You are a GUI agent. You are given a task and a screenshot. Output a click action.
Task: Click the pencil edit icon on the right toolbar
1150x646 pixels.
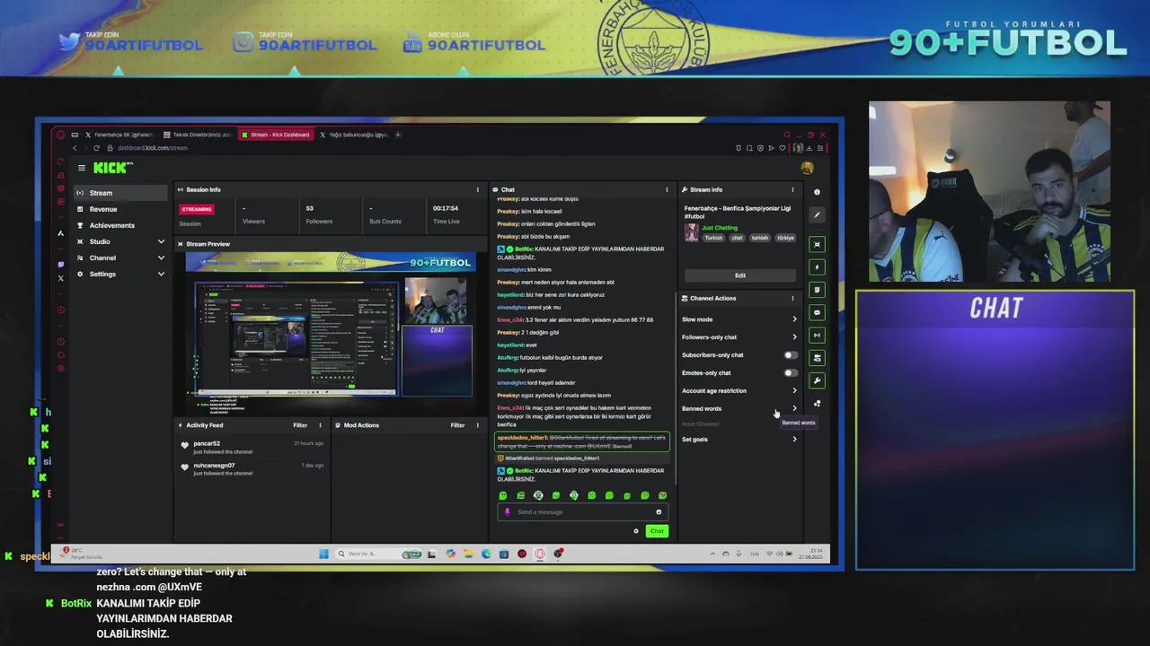coord(817,214)
